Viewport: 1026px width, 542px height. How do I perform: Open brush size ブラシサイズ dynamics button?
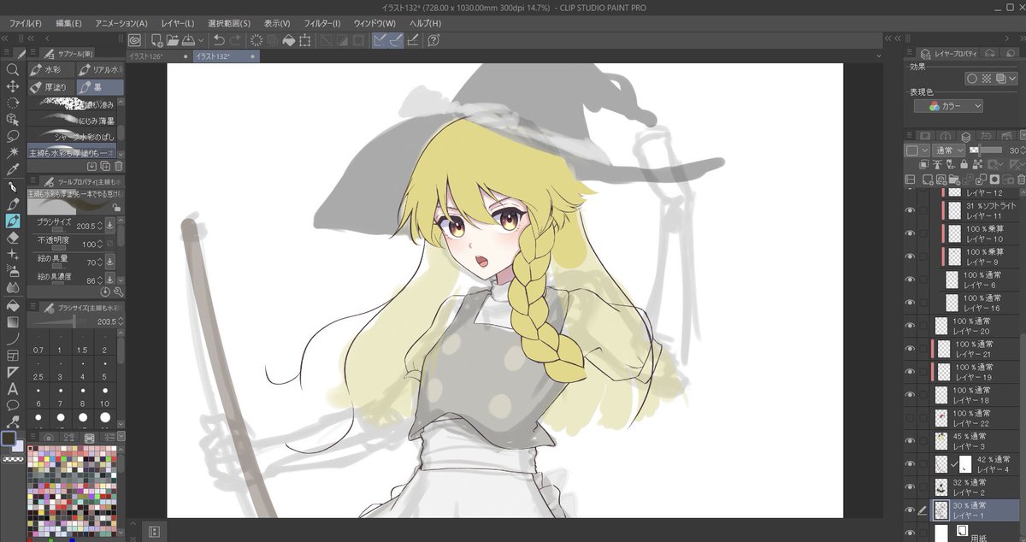pos(110,225)
